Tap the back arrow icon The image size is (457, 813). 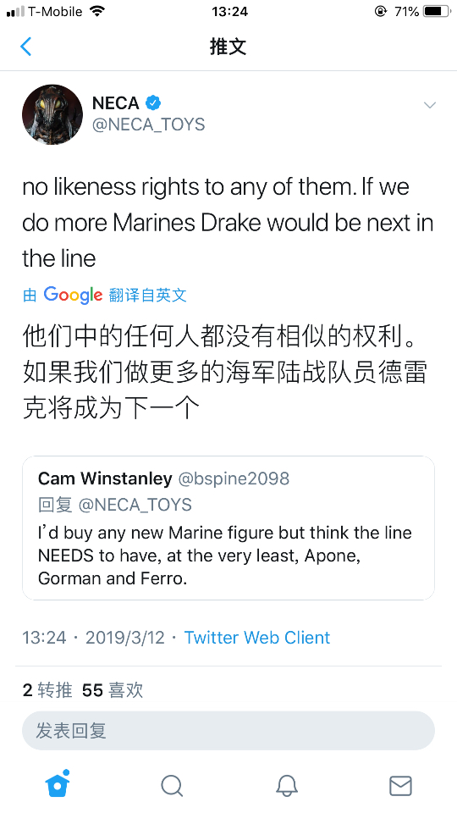(x=26, y=47)
